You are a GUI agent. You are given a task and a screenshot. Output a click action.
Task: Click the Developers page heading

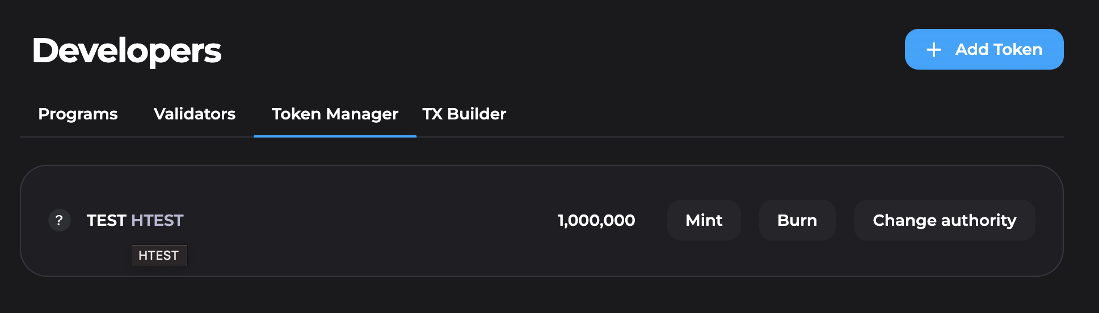point(127,50)
